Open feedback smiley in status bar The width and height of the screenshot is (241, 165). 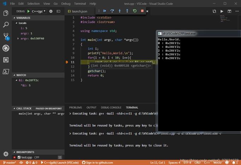click(x=227, y=163)
